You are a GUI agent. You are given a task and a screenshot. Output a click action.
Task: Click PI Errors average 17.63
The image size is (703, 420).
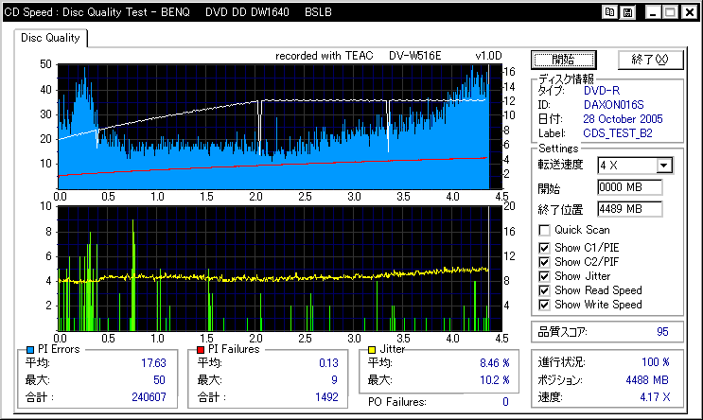click(x=153, y=363)
